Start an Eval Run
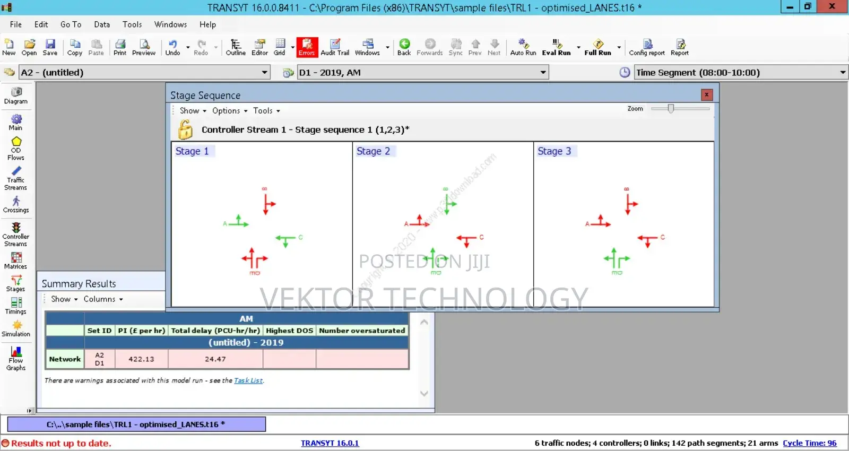 tap(556, 47)
